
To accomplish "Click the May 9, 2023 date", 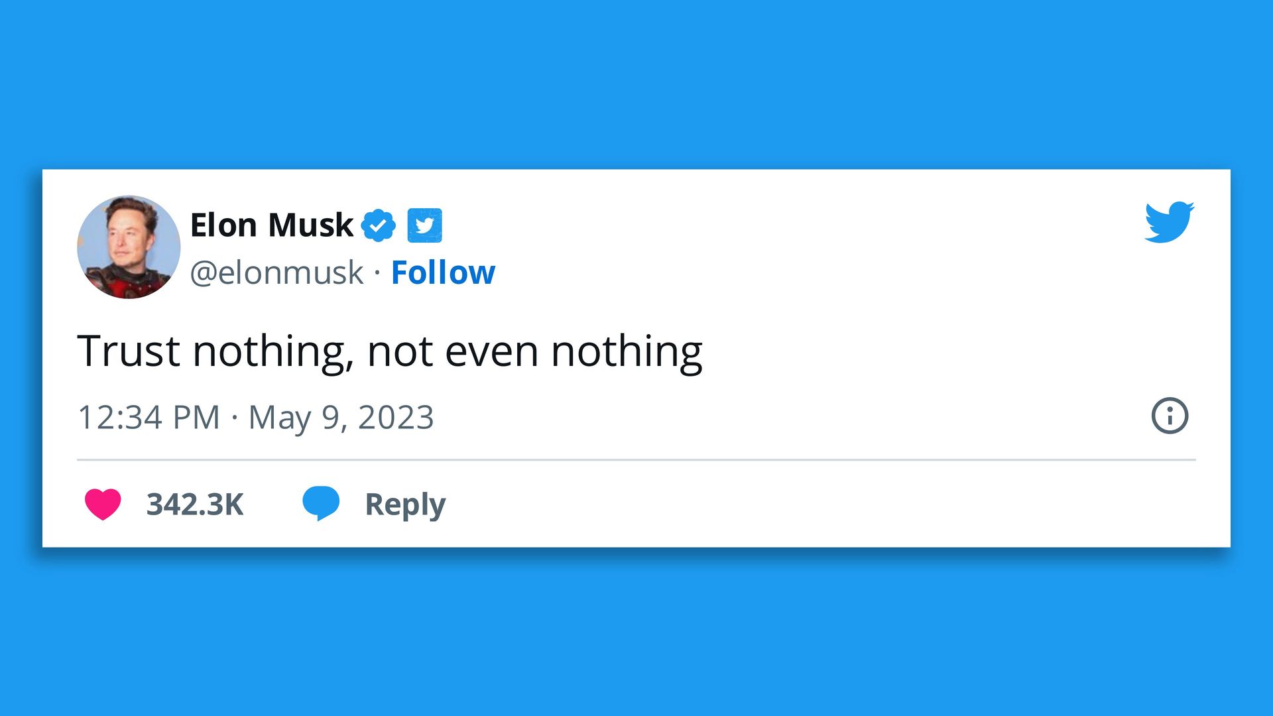I will [x=341, y=418].
